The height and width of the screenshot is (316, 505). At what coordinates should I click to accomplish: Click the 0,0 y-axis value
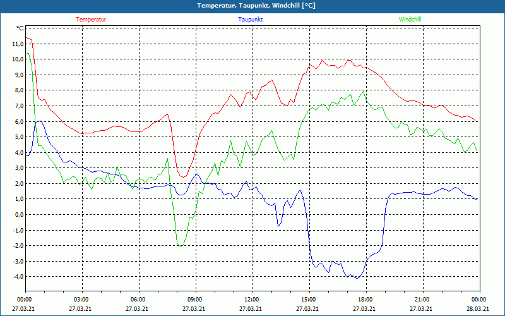point(19,215)
